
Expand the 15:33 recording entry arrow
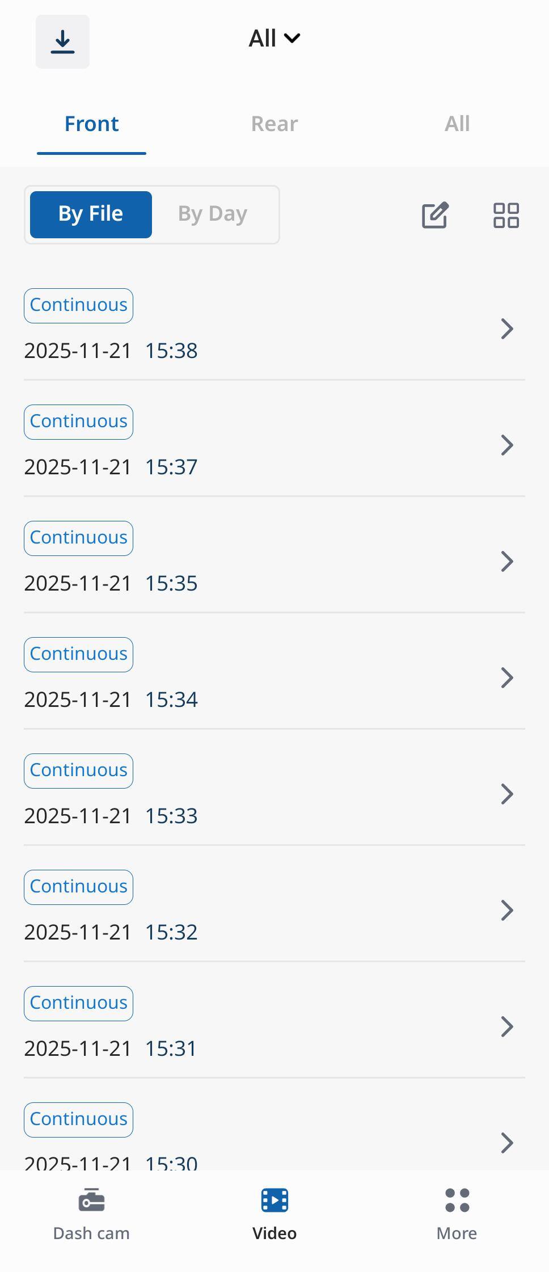pos(507,794)
